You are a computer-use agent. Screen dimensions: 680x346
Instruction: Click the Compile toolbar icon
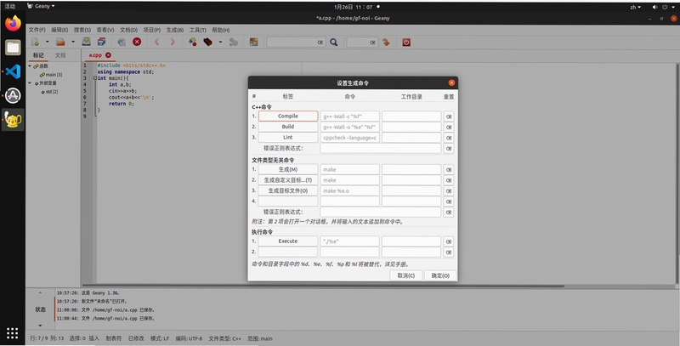tap(193, 42)
